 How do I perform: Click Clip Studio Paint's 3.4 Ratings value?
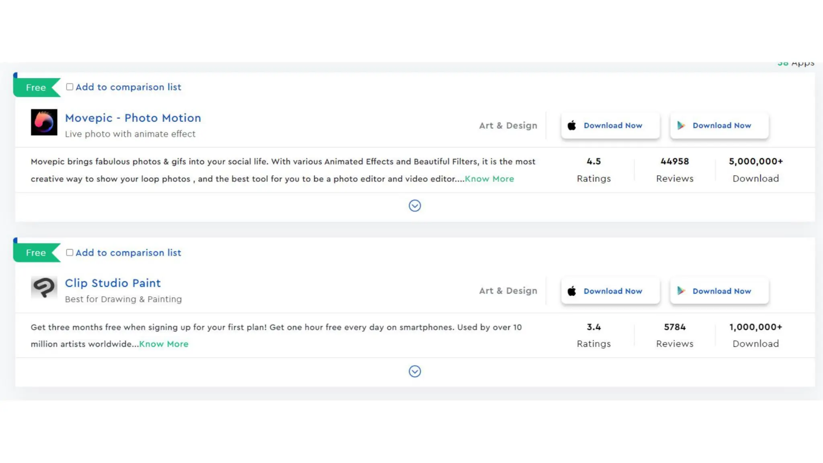(x=594, y=327)
